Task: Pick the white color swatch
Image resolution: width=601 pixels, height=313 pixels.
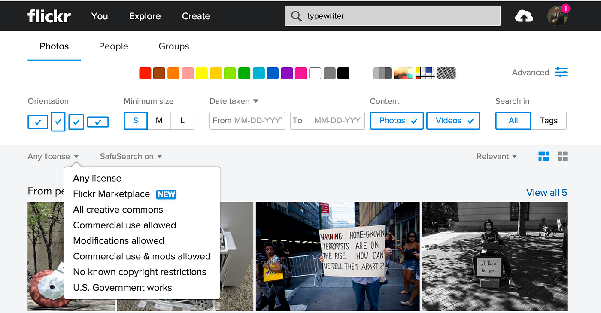Action: tap(315, 73)
